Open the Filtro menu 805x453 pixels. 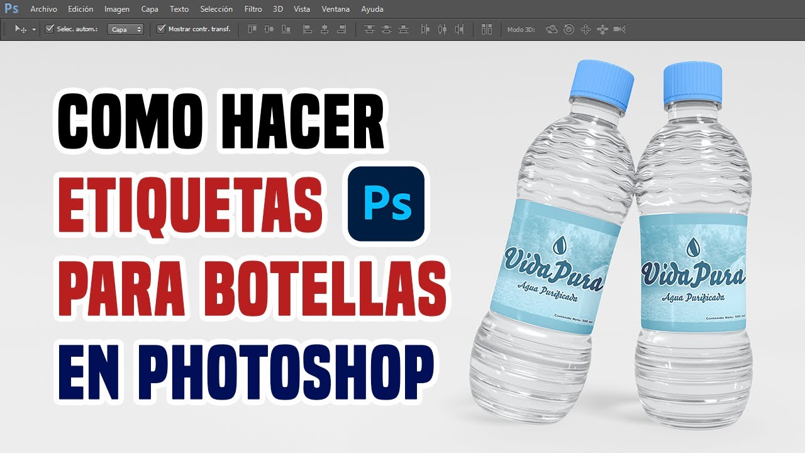253,9
